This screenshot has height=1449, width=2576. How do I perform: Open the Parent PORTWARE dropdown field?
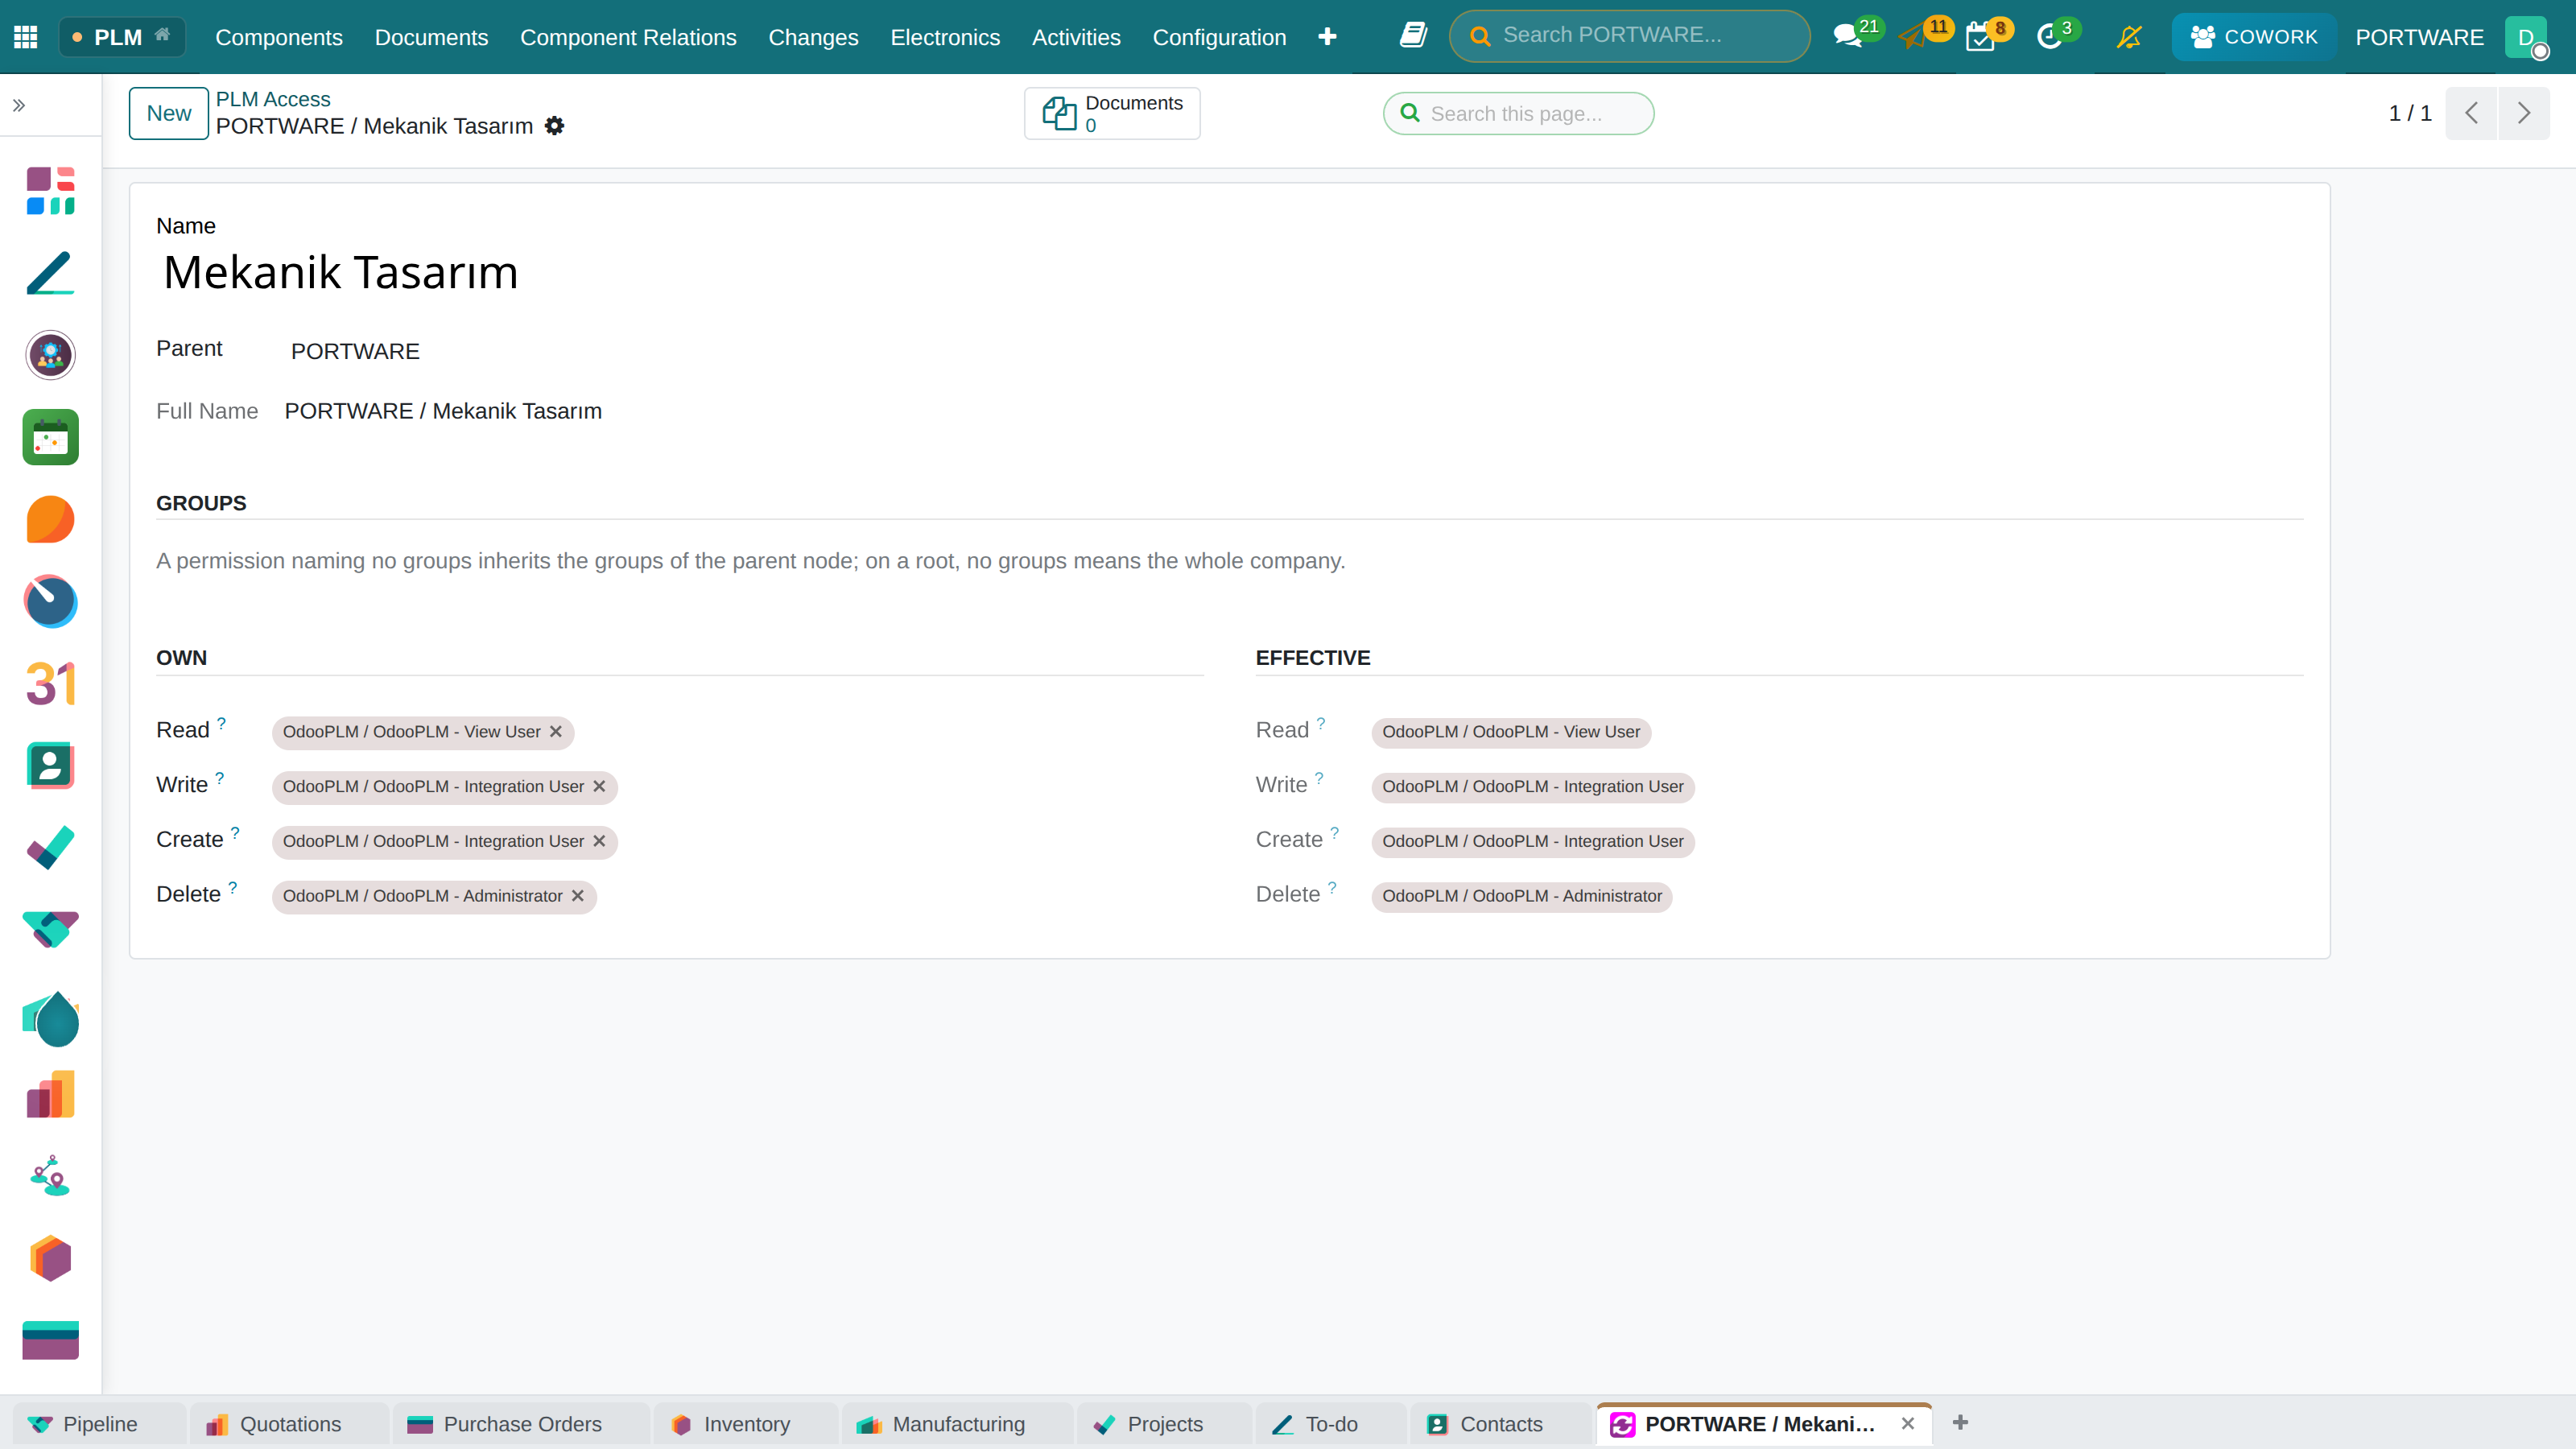(740, 351)
